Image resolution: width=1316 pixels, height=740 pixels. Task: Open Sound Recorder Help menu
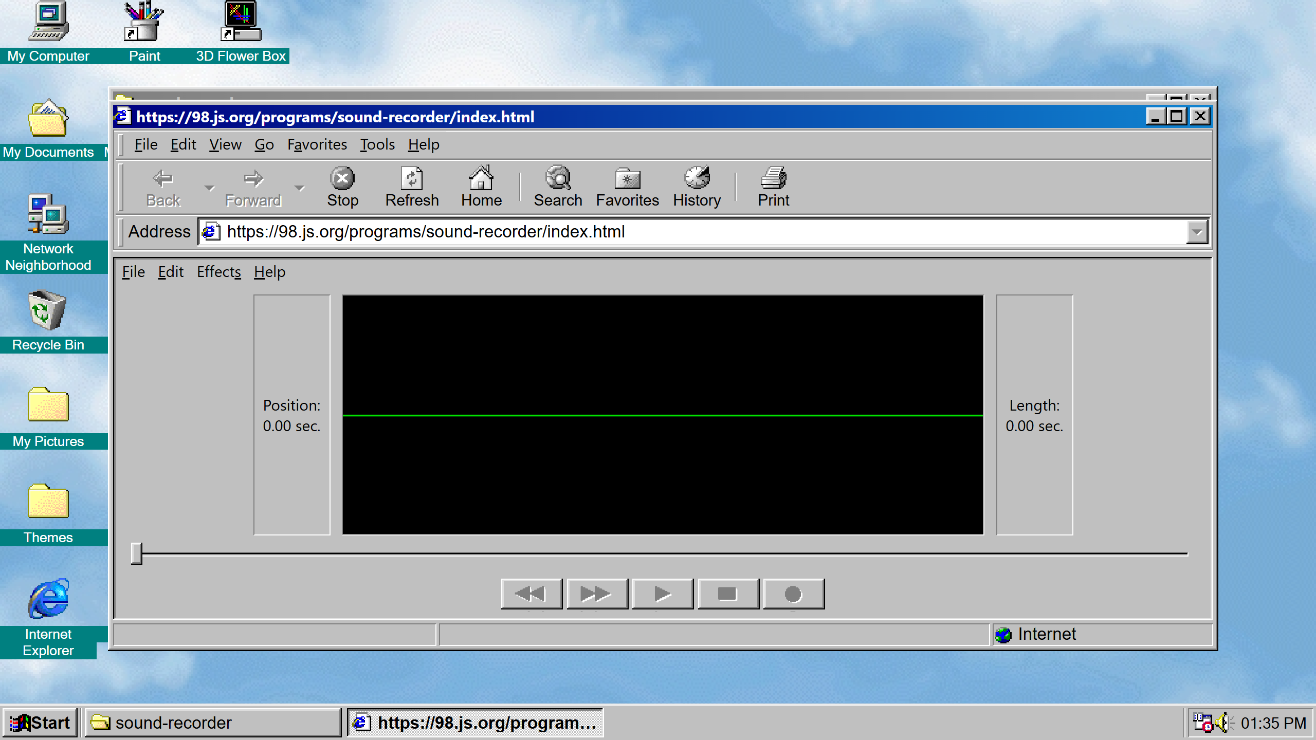tap(269, 272)
